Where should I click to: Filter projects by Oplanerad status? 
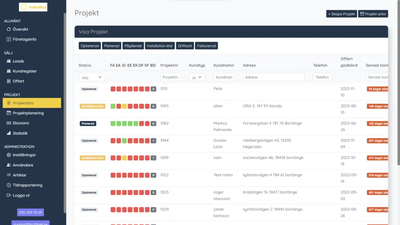(x=89, y=46)
